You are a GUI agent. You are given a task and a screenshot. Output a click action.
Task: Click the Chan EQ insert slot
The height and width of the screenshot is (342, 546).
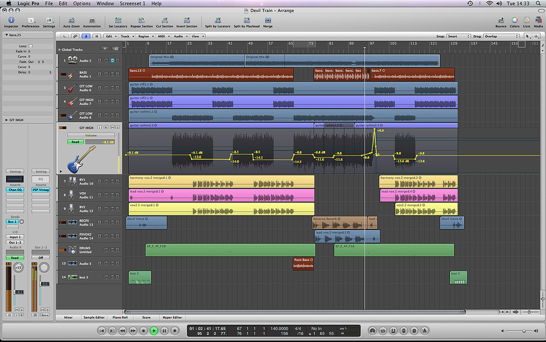15,190
